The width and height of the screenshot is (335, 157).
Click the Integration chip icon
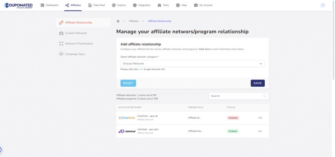135,5
